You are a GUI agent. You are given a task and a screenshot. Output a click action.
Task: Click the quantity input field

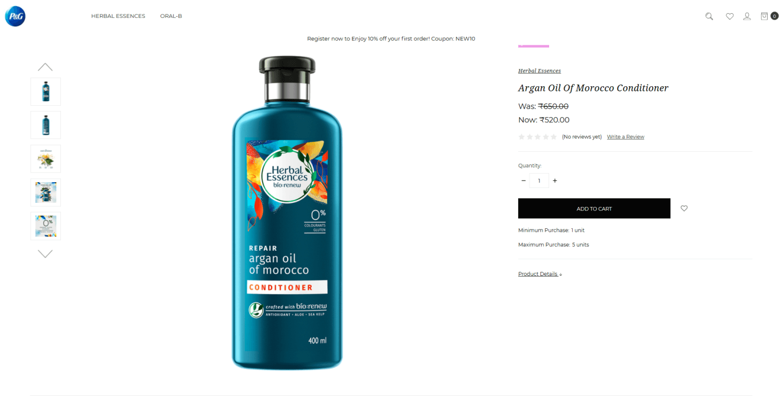[539, 180]
